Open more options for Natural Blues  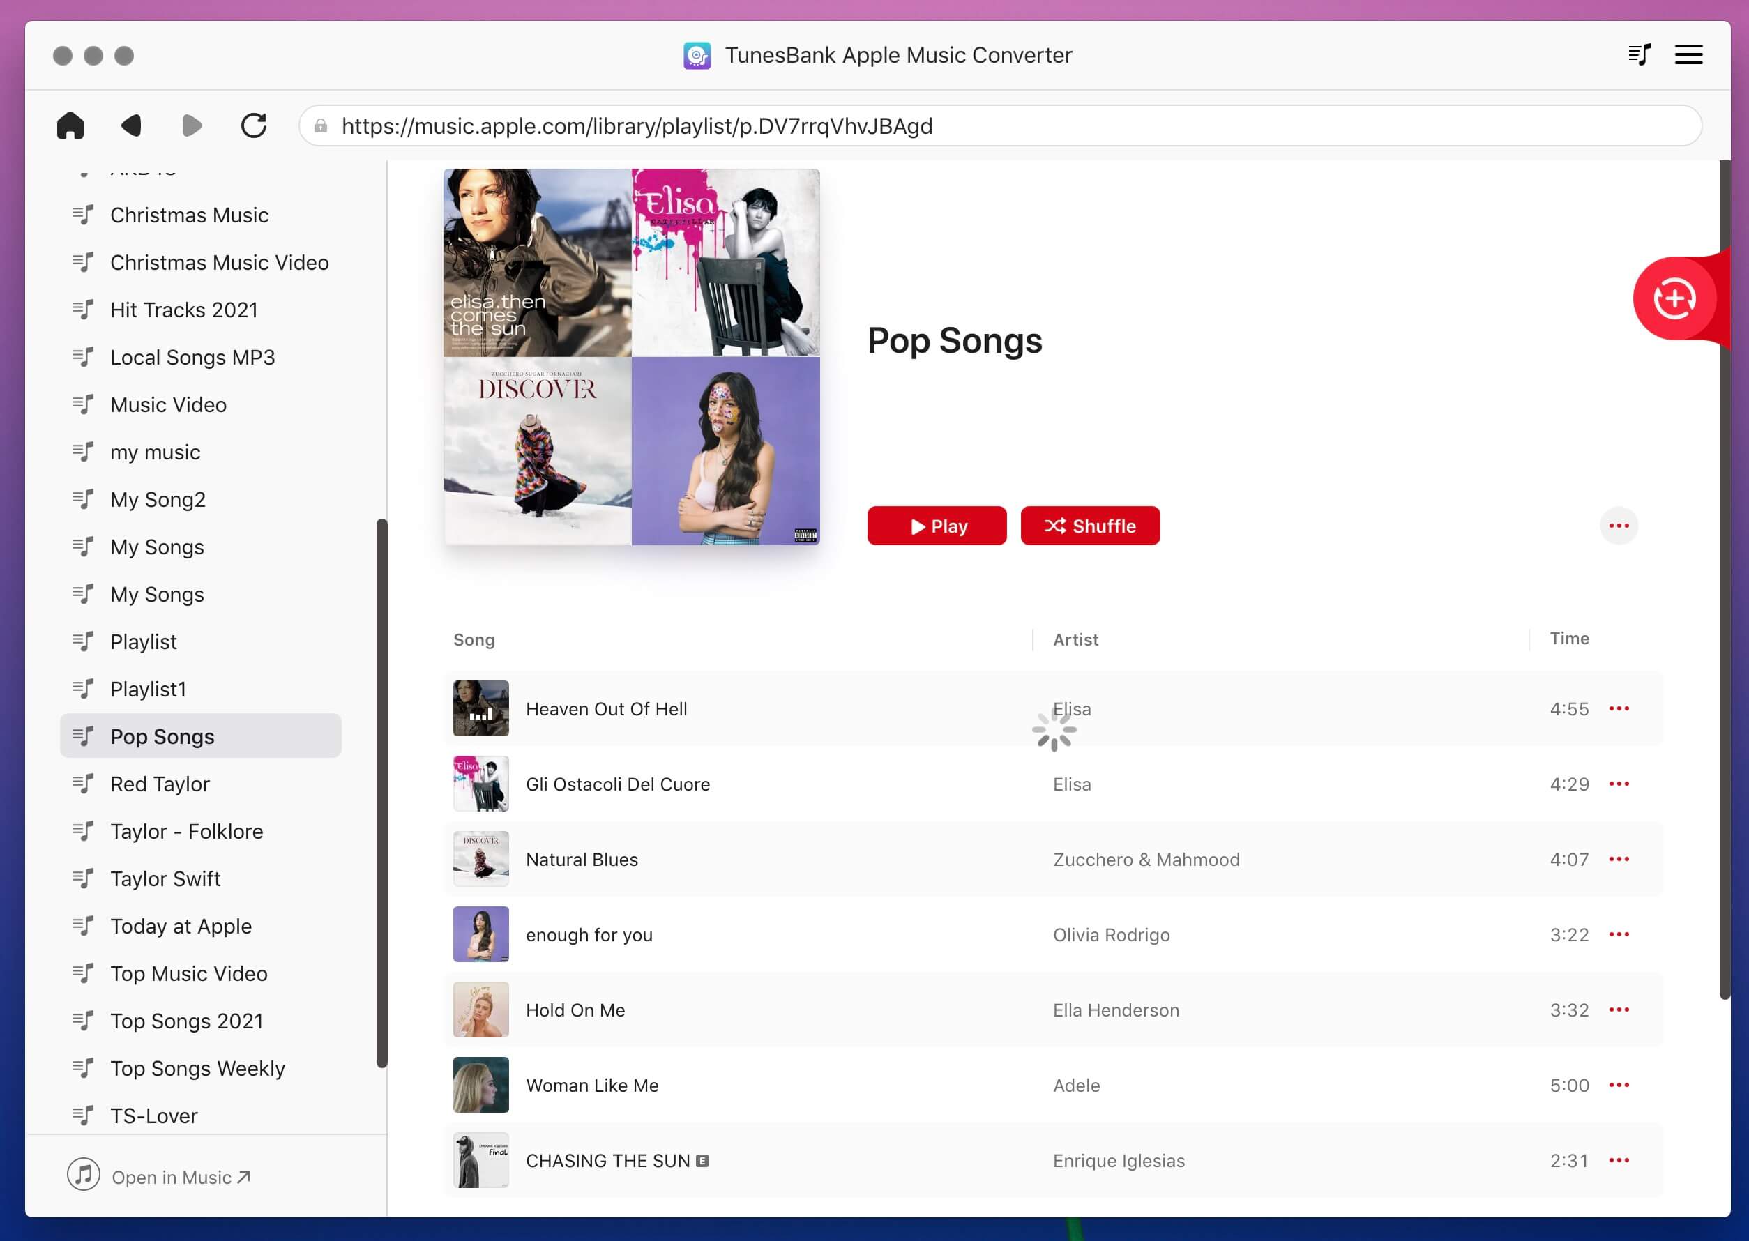(1619, 859)
